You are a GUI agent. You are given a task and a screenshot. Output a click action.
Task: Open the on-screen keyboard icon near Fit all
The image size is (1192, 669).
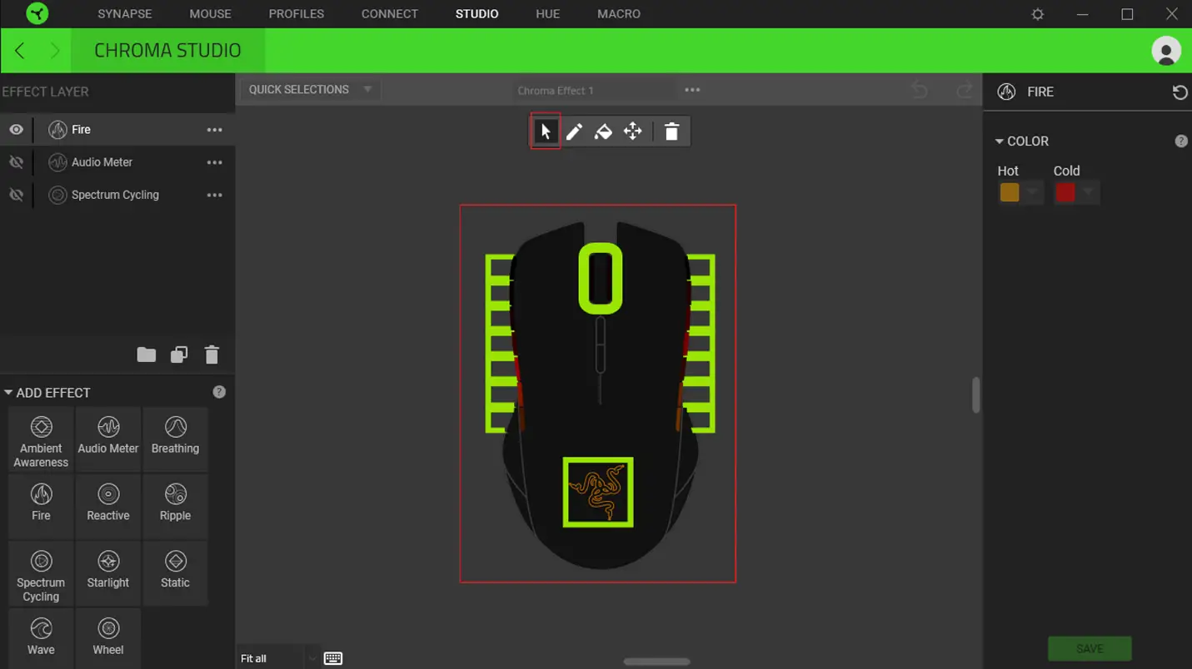pos(332,657)
